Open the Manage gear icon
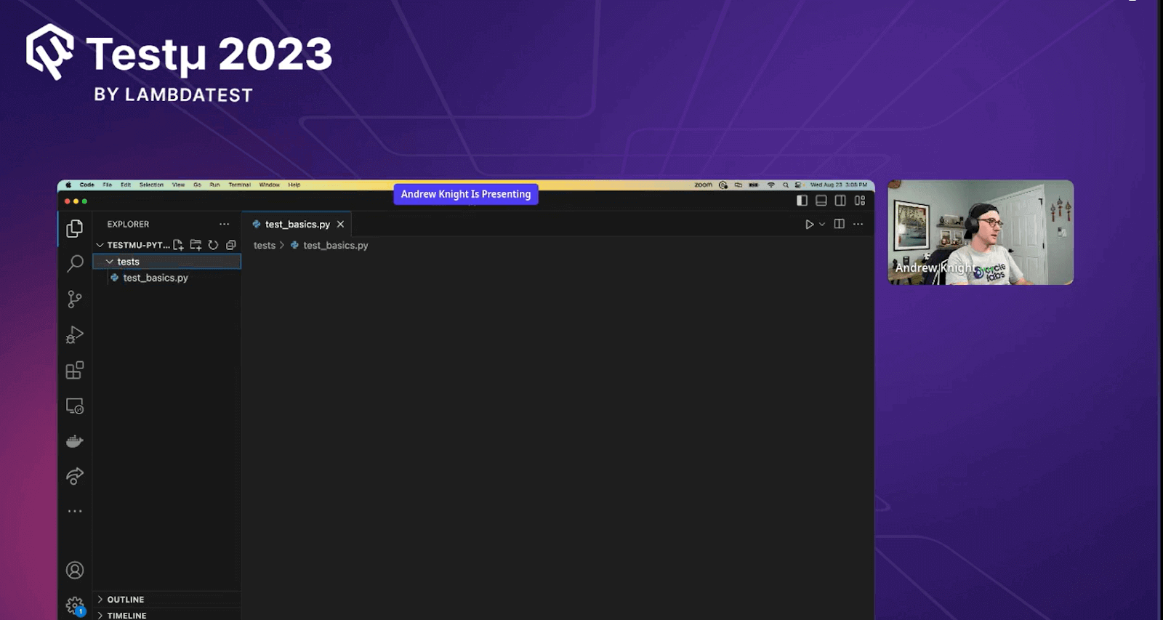1163x620 pixels. click(75, 605)
